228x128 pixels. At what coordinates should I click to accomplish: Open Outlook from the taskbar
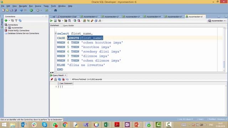coord(24,125)
